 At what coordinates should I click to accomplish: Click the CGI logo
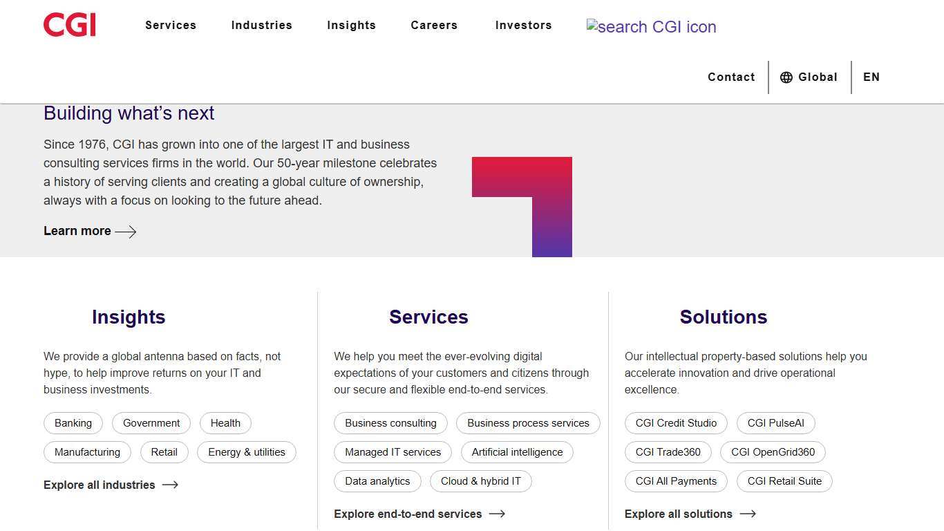[69, 24]
